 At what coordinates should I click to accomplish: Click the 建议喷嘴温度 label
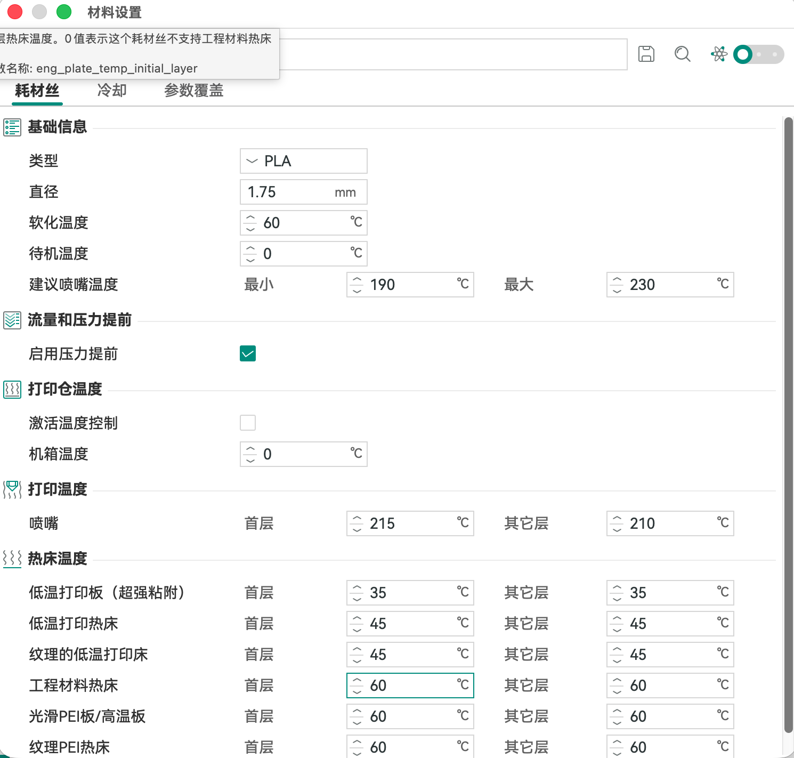pos(74,285)
